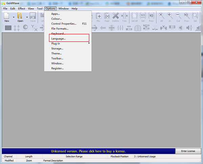Click the left-arrow reverse effect icon

tap(103, 28)
